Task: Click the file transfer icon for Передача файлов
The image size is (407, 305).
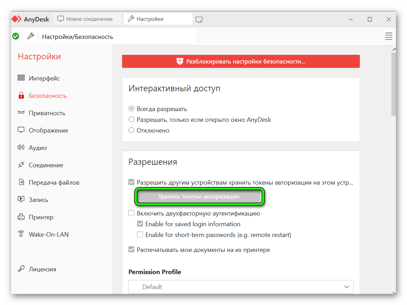Action: [x=21, y=182]
